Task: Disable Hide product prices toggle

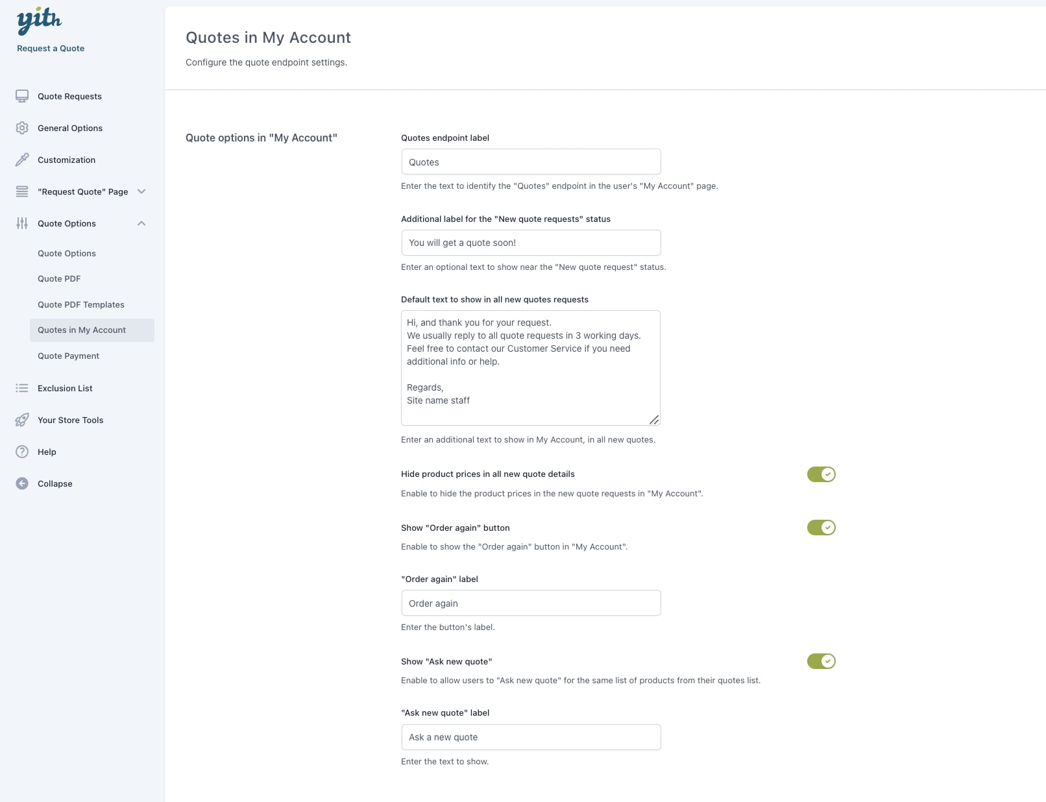Action: coord(821,474)
